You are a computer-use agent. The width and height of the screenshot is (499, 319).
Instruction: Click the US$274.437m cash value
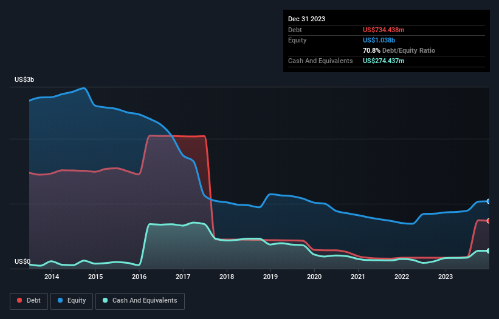(x=384, y=61)
